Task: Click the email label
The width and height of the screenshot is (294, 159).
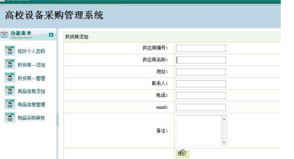Action: pyautogui.click(x=162, y=107)
